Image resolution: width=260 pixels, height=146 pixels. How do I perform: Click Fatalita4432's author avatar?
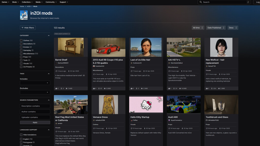(x=94, y=66)
